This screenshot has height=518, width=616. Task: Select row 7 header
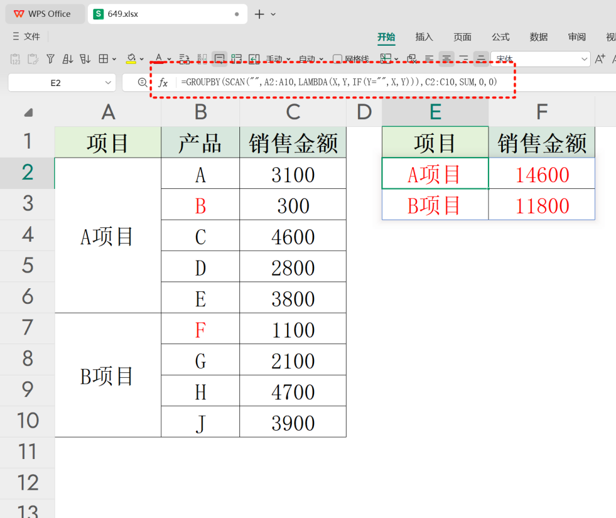coord(28,328)
